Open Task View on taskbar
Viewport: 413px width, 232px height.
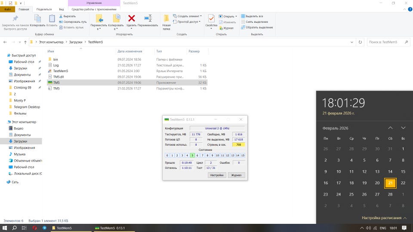[24, 228]
